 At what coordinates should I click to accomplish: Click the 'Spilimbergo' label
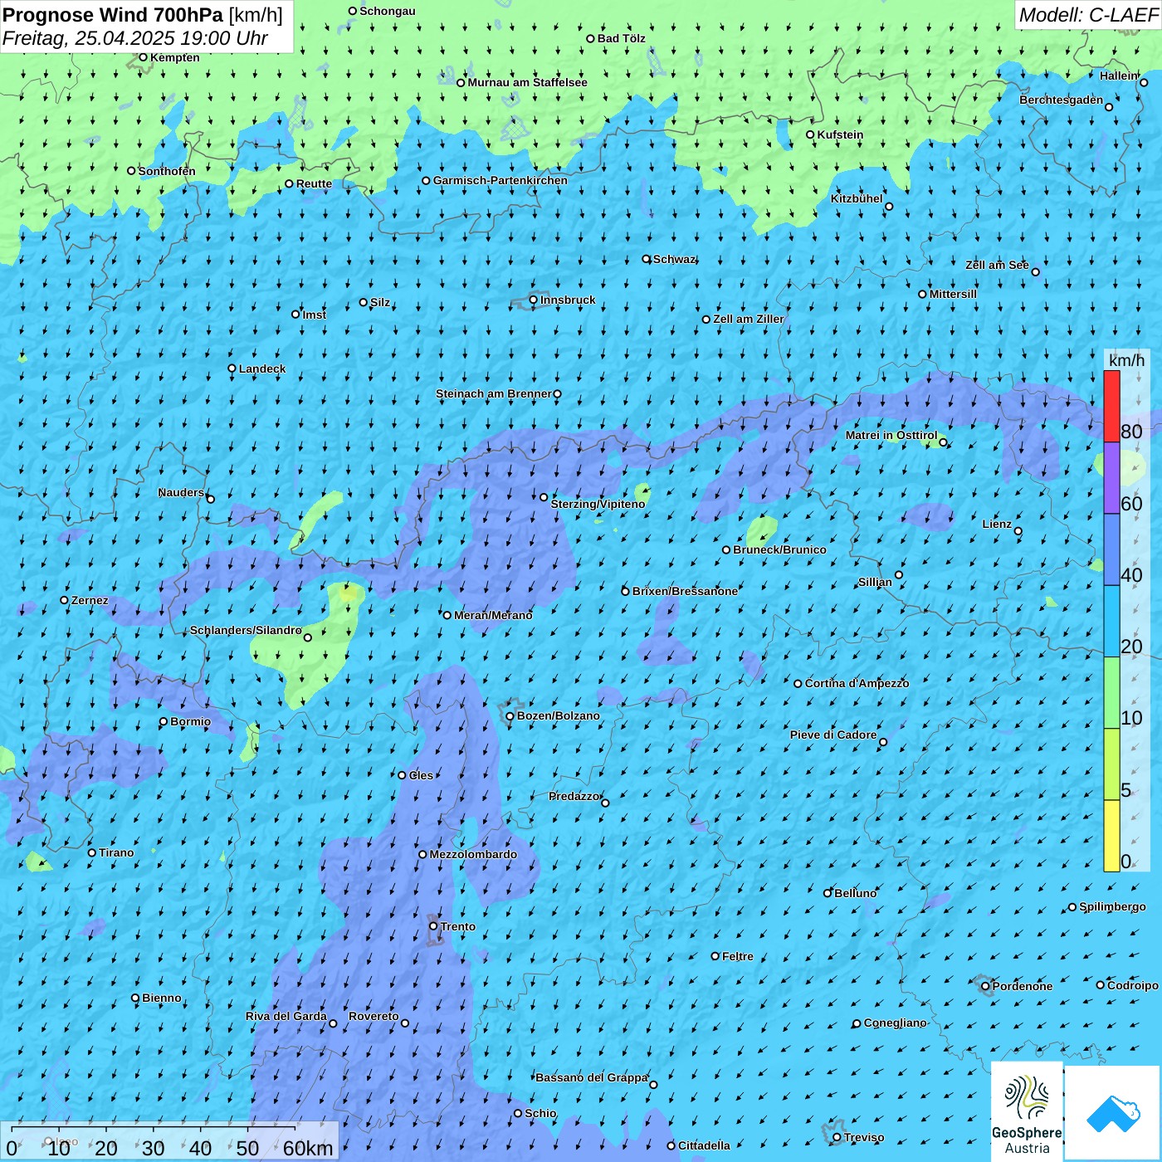coord(1112,906)
